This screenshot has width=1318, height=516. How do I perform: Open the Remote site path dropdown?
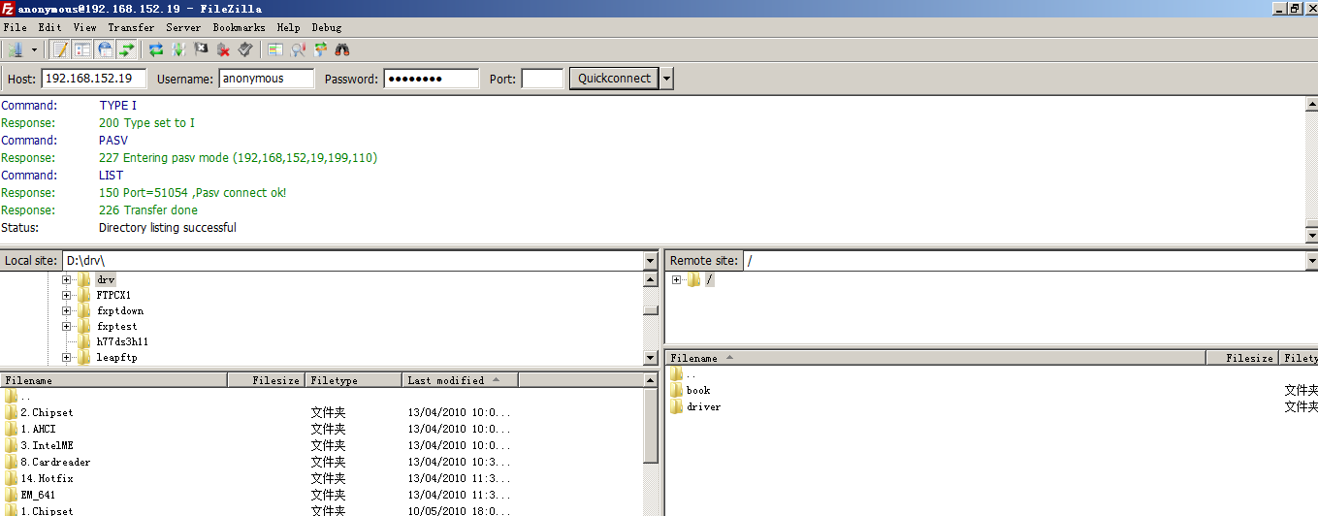click(x=1311, y=261)
